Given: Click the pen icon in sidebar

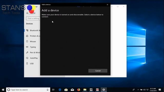Looking at the screenshot, I should click(x=27, y=52).
